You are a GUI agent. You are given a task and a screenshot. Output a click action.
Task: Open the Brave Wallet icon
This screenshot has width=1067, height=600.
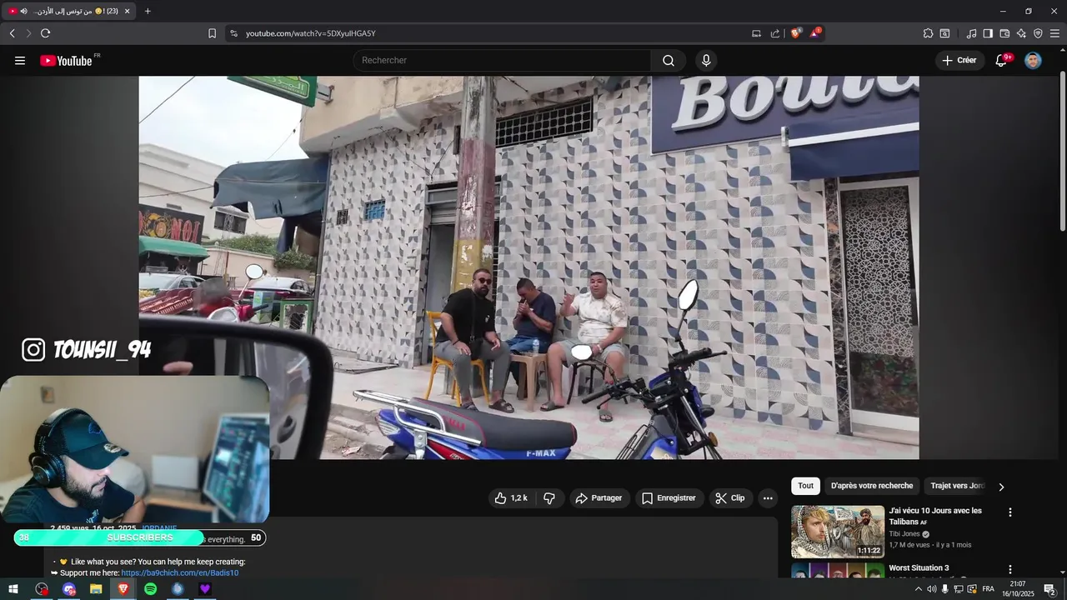click(x=1004, y=33)
